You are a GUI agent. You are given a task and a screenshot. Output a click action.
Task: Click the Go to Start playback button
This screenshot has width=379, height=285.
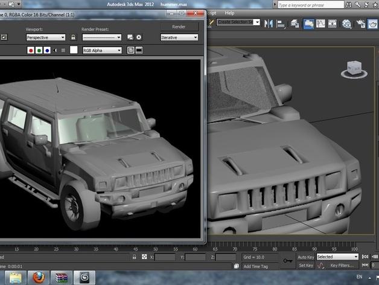(365, 257)
